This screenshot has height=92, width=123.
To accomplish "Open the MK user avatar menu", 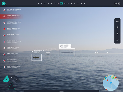I will (x=4, y=3).
